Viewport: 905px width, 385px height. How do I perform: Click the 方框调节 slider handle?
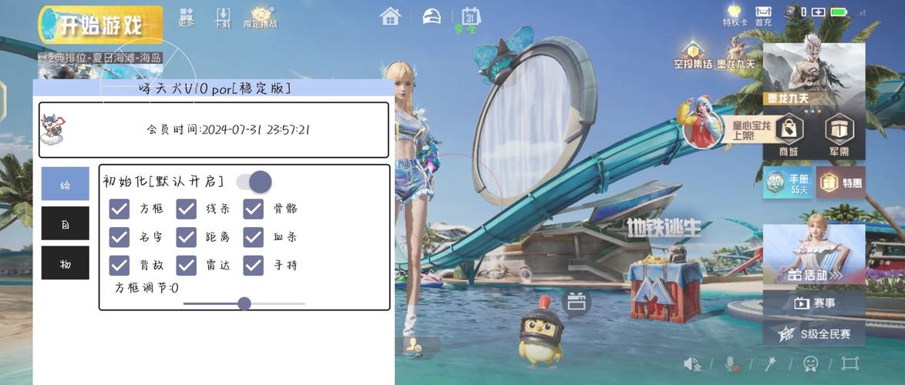pos(244,303)
